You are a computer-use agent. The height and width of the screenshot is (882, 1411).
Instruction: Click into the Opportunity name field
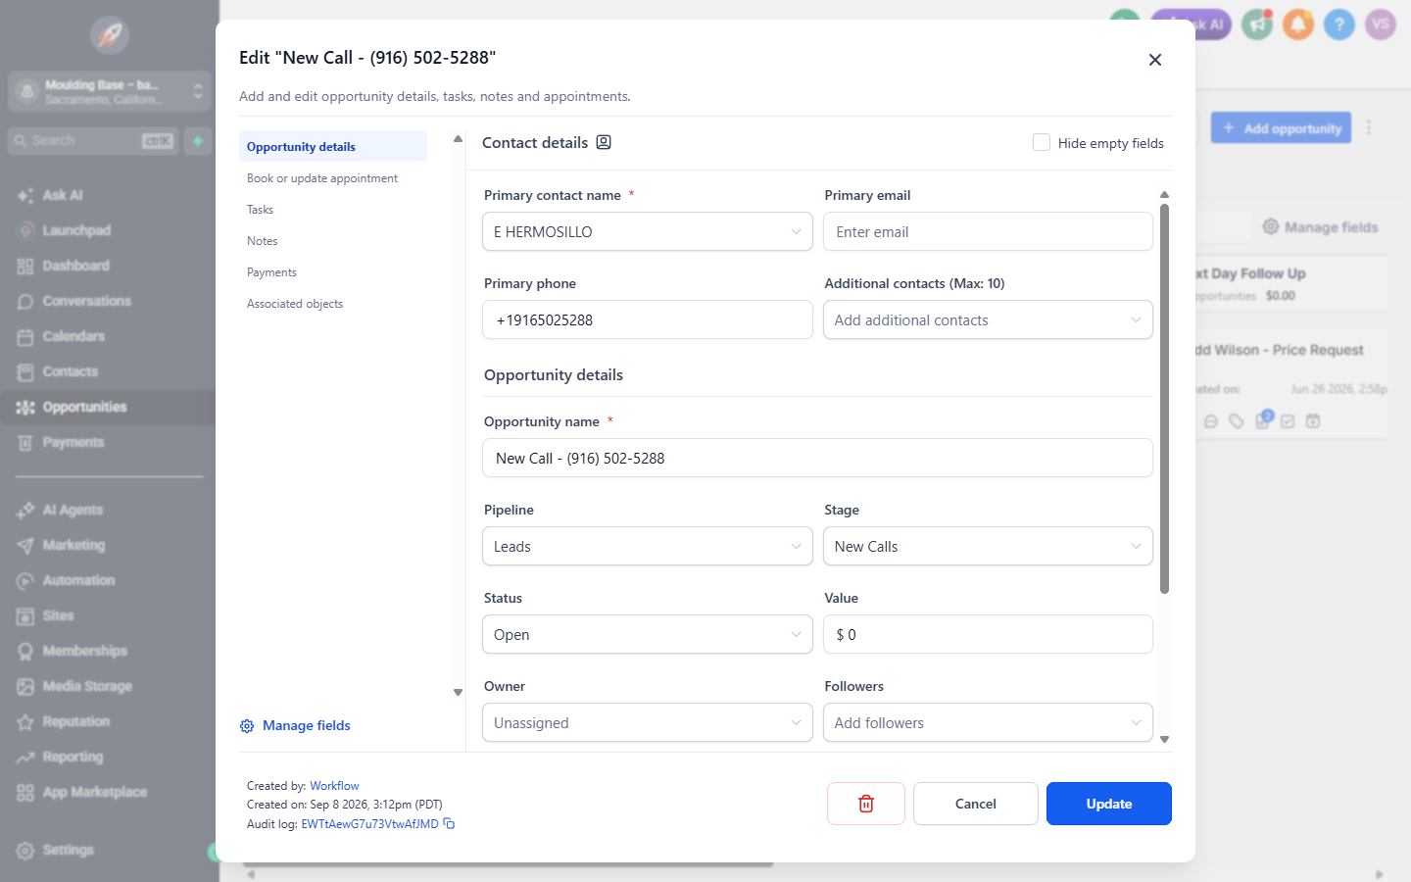pyautogui.click(x=817, y=458)
